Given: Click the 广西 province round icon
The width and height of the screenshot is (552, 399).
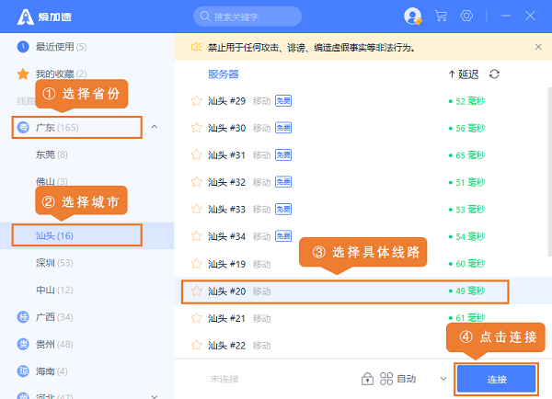Looking at the screenshot, I should (23, 317).
